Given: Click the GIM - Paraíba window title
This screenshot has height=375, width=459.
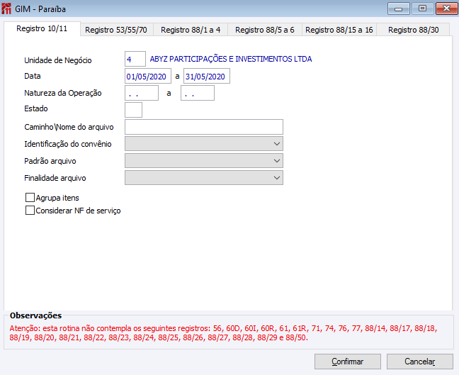Looking at the screenshot, I should (x=40, y=9).
